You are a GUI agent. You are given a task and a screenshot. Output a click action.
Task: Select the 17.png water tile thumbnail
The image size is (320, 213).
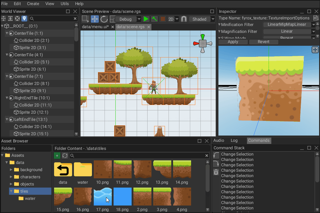coord(103,197)
